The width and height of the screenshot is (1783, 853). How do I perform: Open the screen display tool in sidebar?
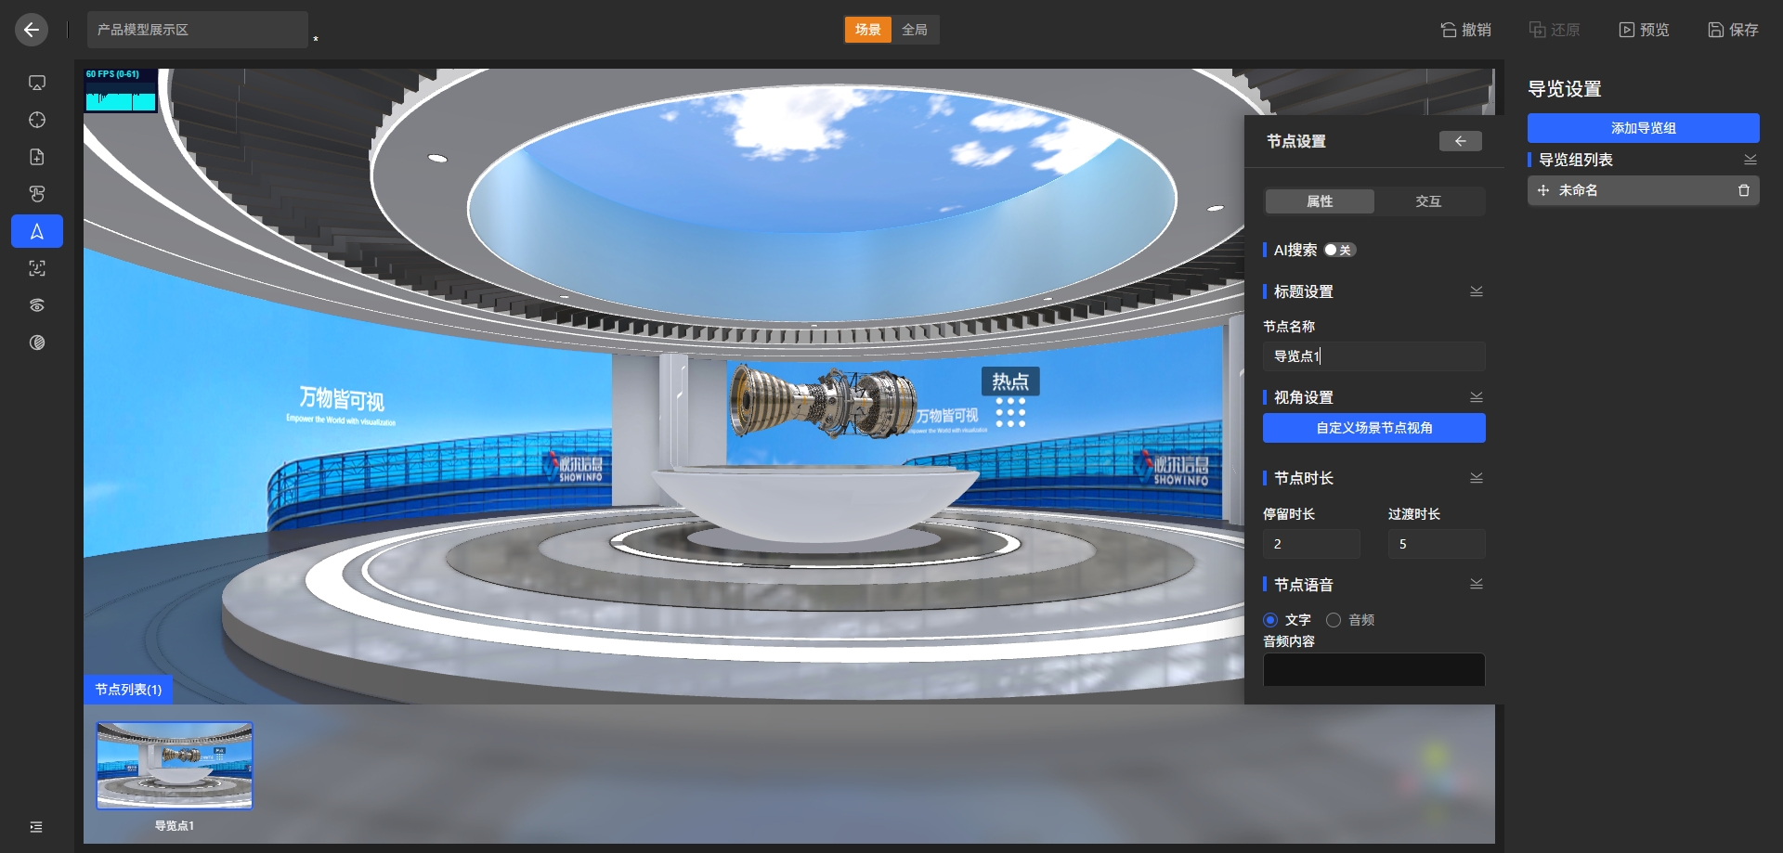37,83
